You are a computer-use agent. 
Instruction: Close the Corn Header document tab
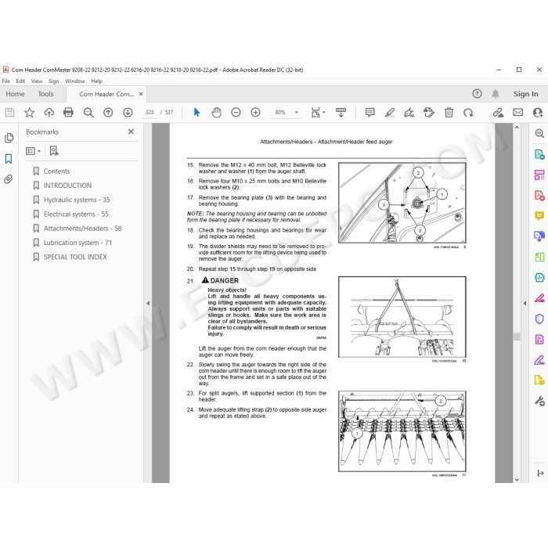pos(141,94)
